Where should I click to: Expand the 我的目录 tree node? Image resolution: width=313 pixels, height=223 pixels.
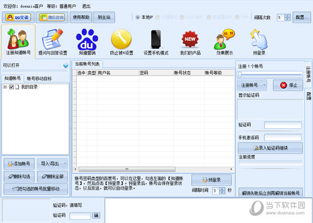[5, 87]
